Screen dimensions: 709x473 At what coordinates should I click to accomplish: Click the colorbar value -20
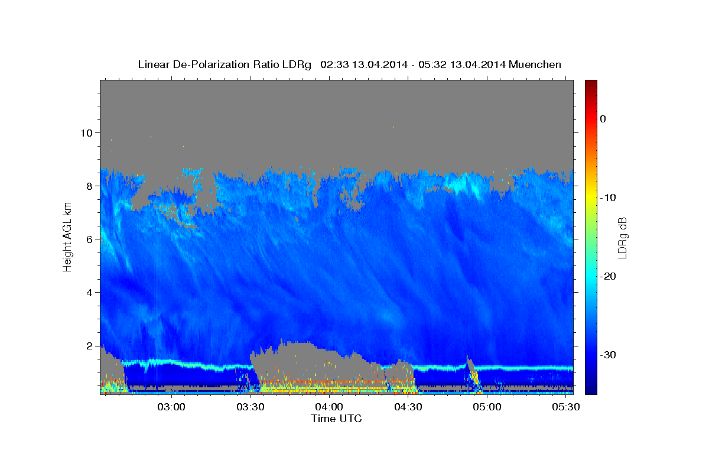(609, 276)
